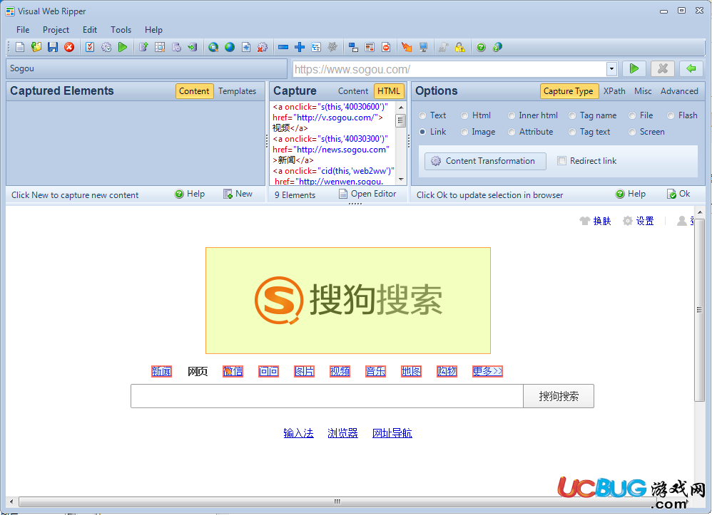The image size is (712, 515).
Task: Select the Link capture type radio
Action: click(x=423, y=132)
